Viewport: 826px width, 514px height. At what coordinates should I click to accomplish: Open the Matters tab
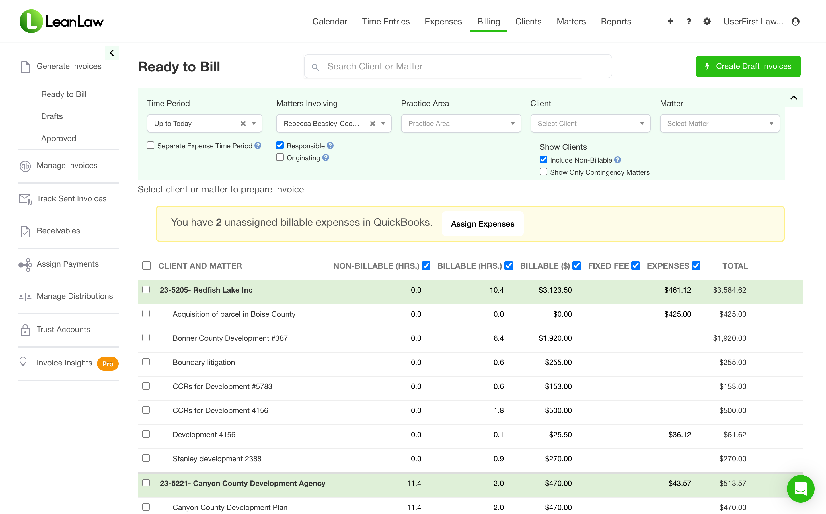571,22
